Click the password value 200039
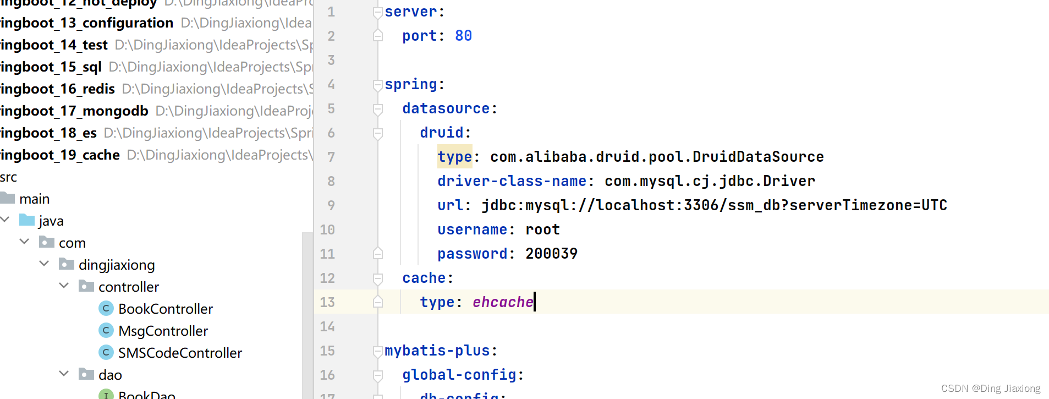1049x399 pixels. point(551,254)
